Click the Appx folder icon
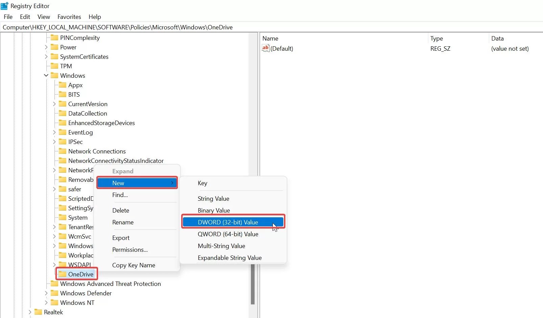The image size is (543, 318). point(63,85)
